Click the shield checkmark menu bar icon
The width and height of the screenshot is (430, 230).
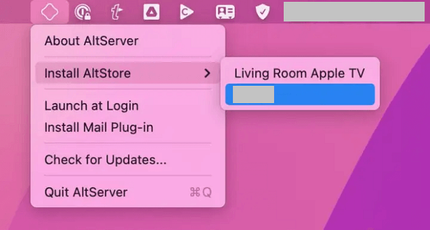[x=263, y=12]
